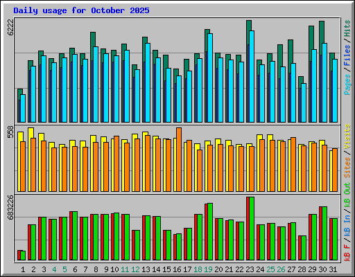
Task: Select day 16 on the x-axis
Action: coord(177,269)
